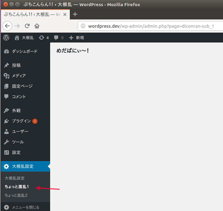This screenshot has width=223, height=211.
Task: Open the 大根乱設定 submenu entry
Action: [15, 178]
